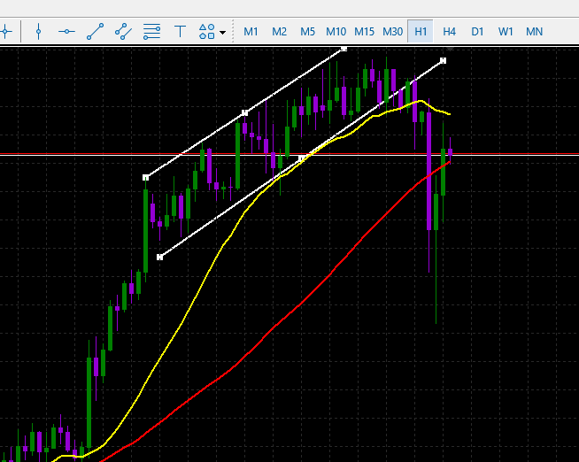Select the horizontal line drawing tool
579x462 pixels.
pos(66,32)
